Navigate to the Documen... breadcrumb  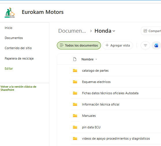tap(72, 31)
